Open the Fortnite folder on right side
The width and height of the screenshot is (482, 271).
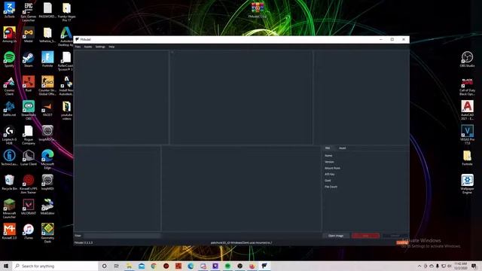(x=467, y=157)
